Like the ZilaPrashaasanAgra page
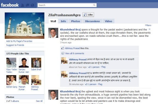 tap(88, 15)
